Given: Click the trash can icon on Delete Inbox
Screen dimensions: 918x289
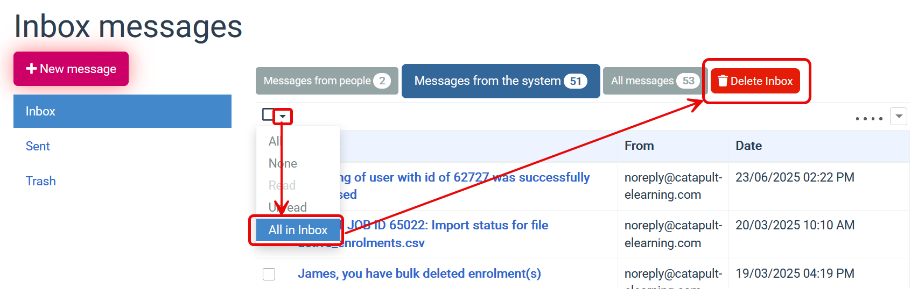Looking at the screenshot, I should 723,81.
